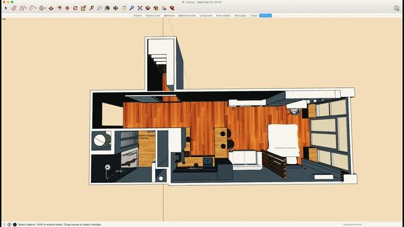Image resolution: width=404 pixels, height=227 pixels.
Task: Choose the Eraser tool
Action: (14, 8)
